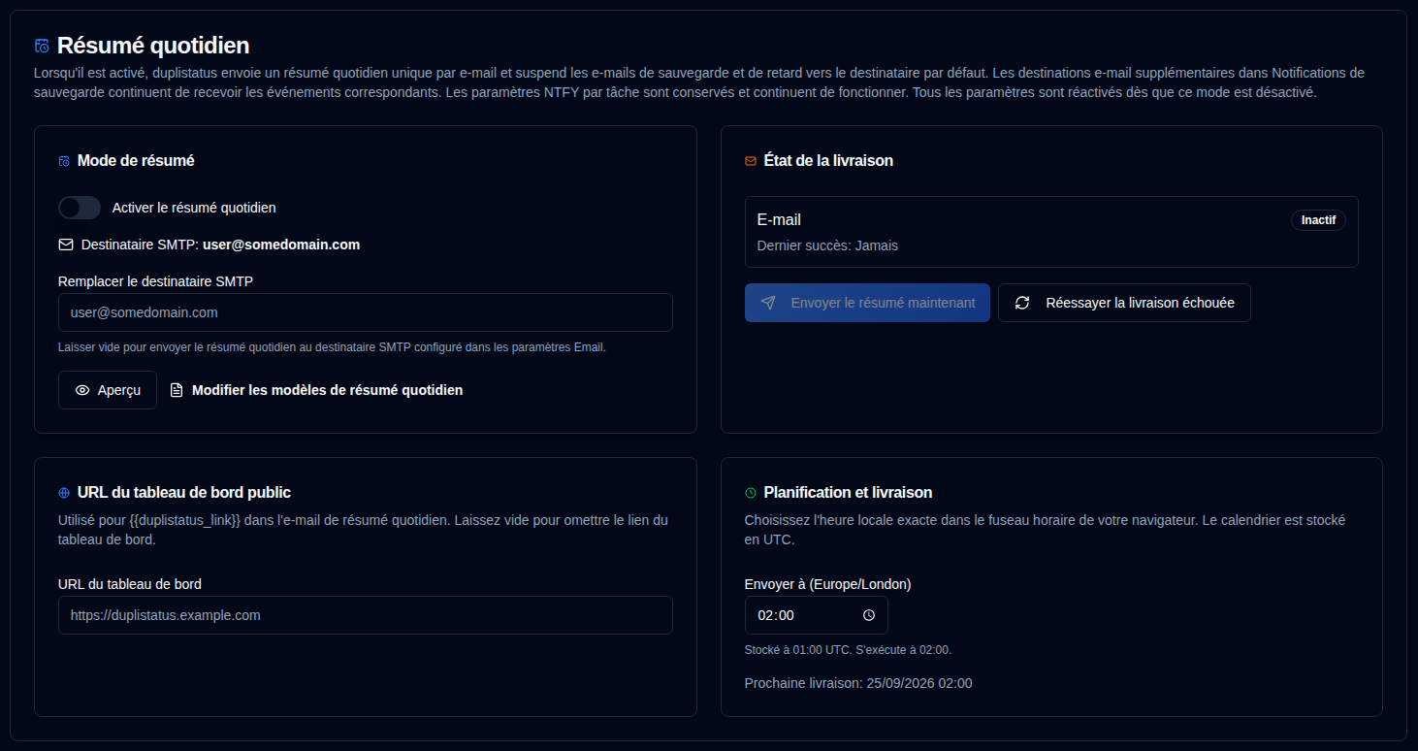Click the Aperçu preview button
Image resolution: width=1418 pixels, height=751 pixels.
pos(108,390)
